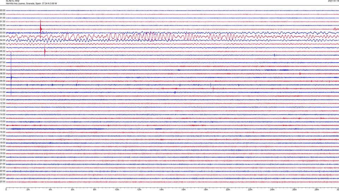This screenshot has height=191, width=339.
Task: Select the 11:30 trace time label
Action: pyautogui.click(x=2, y=96)
